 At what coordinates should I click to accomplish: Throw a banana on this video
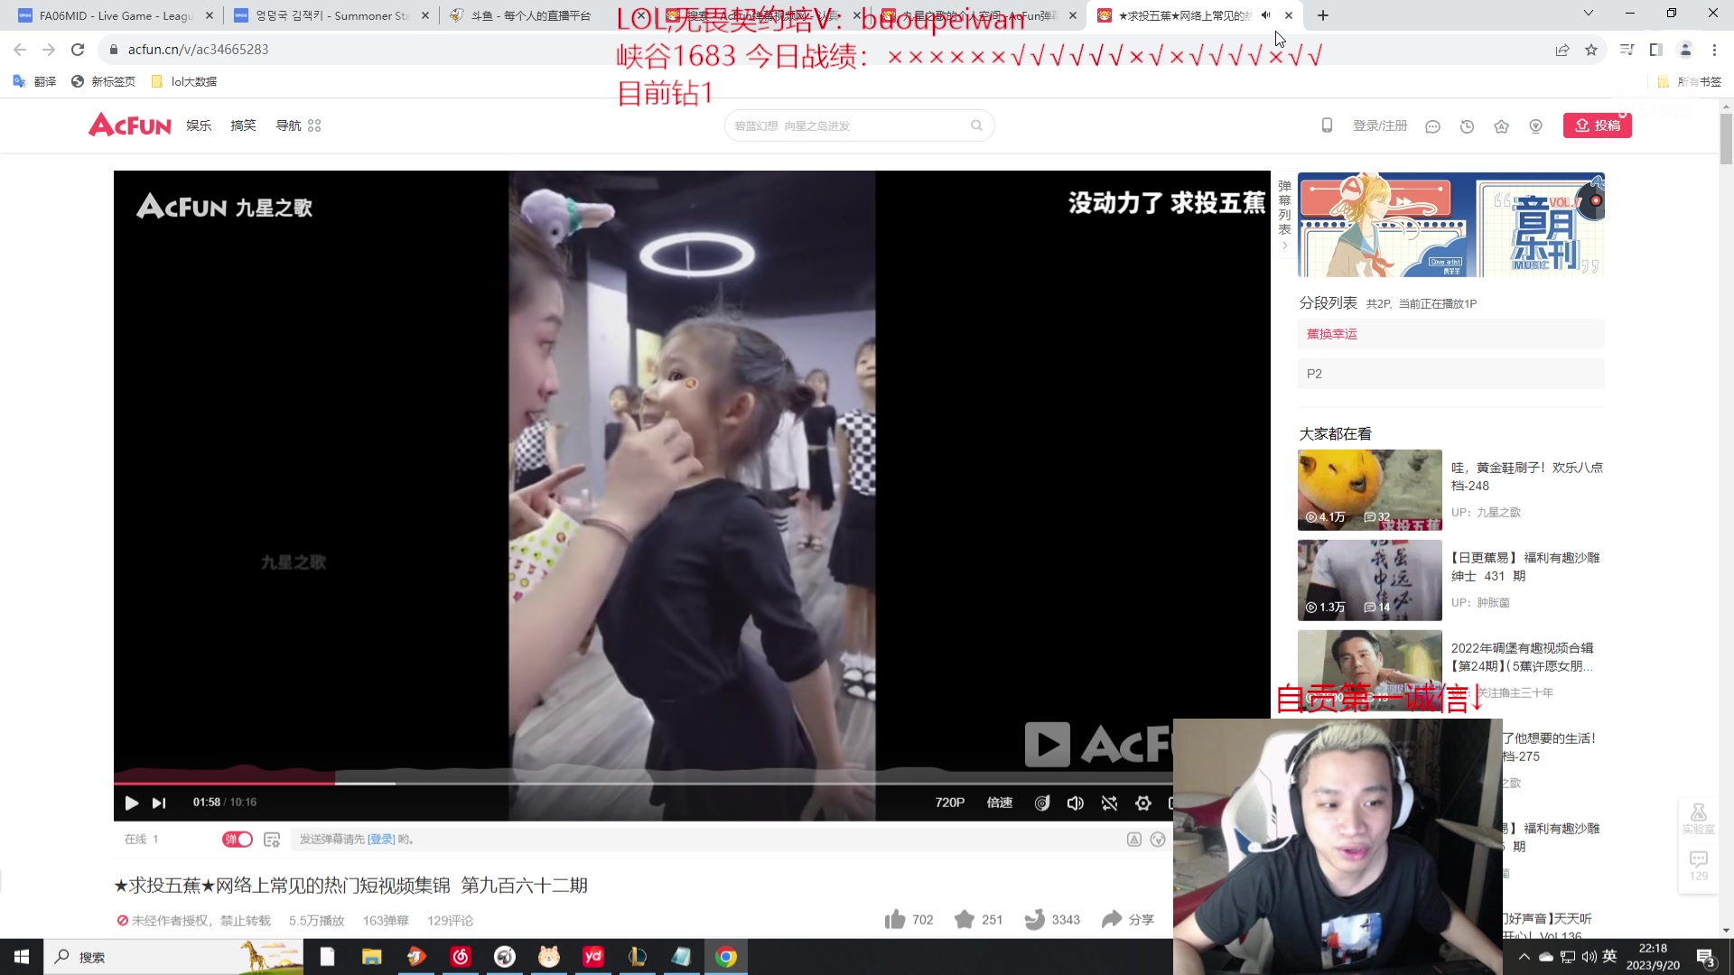coord(1035,919)
